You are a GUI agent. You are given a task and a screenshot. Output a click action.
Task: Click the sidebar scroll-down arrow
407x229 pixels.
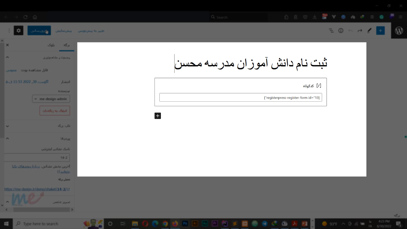pyautogui.click(x=2, y=205)
